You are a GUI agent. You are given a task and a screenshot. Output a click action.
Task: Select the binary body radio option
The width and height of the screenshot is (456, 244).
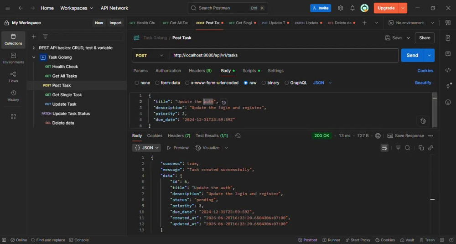coord(270,83)
